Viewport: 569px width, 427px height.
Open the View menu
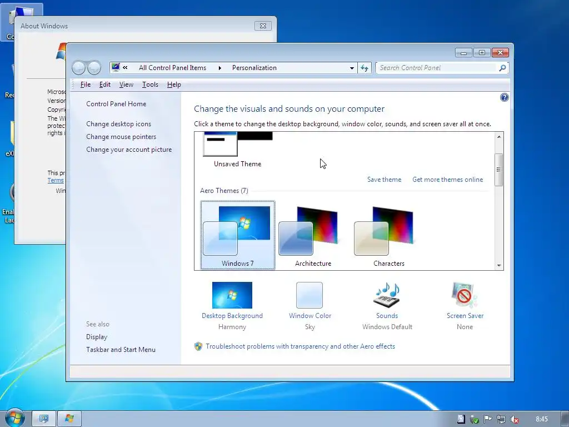pos(126,85)
